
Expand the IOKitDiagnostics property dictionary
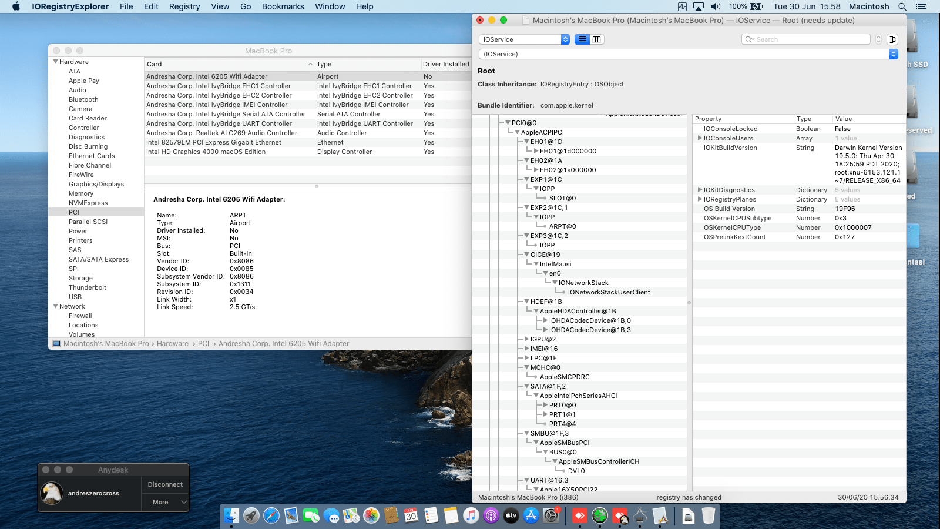(700, 190)
